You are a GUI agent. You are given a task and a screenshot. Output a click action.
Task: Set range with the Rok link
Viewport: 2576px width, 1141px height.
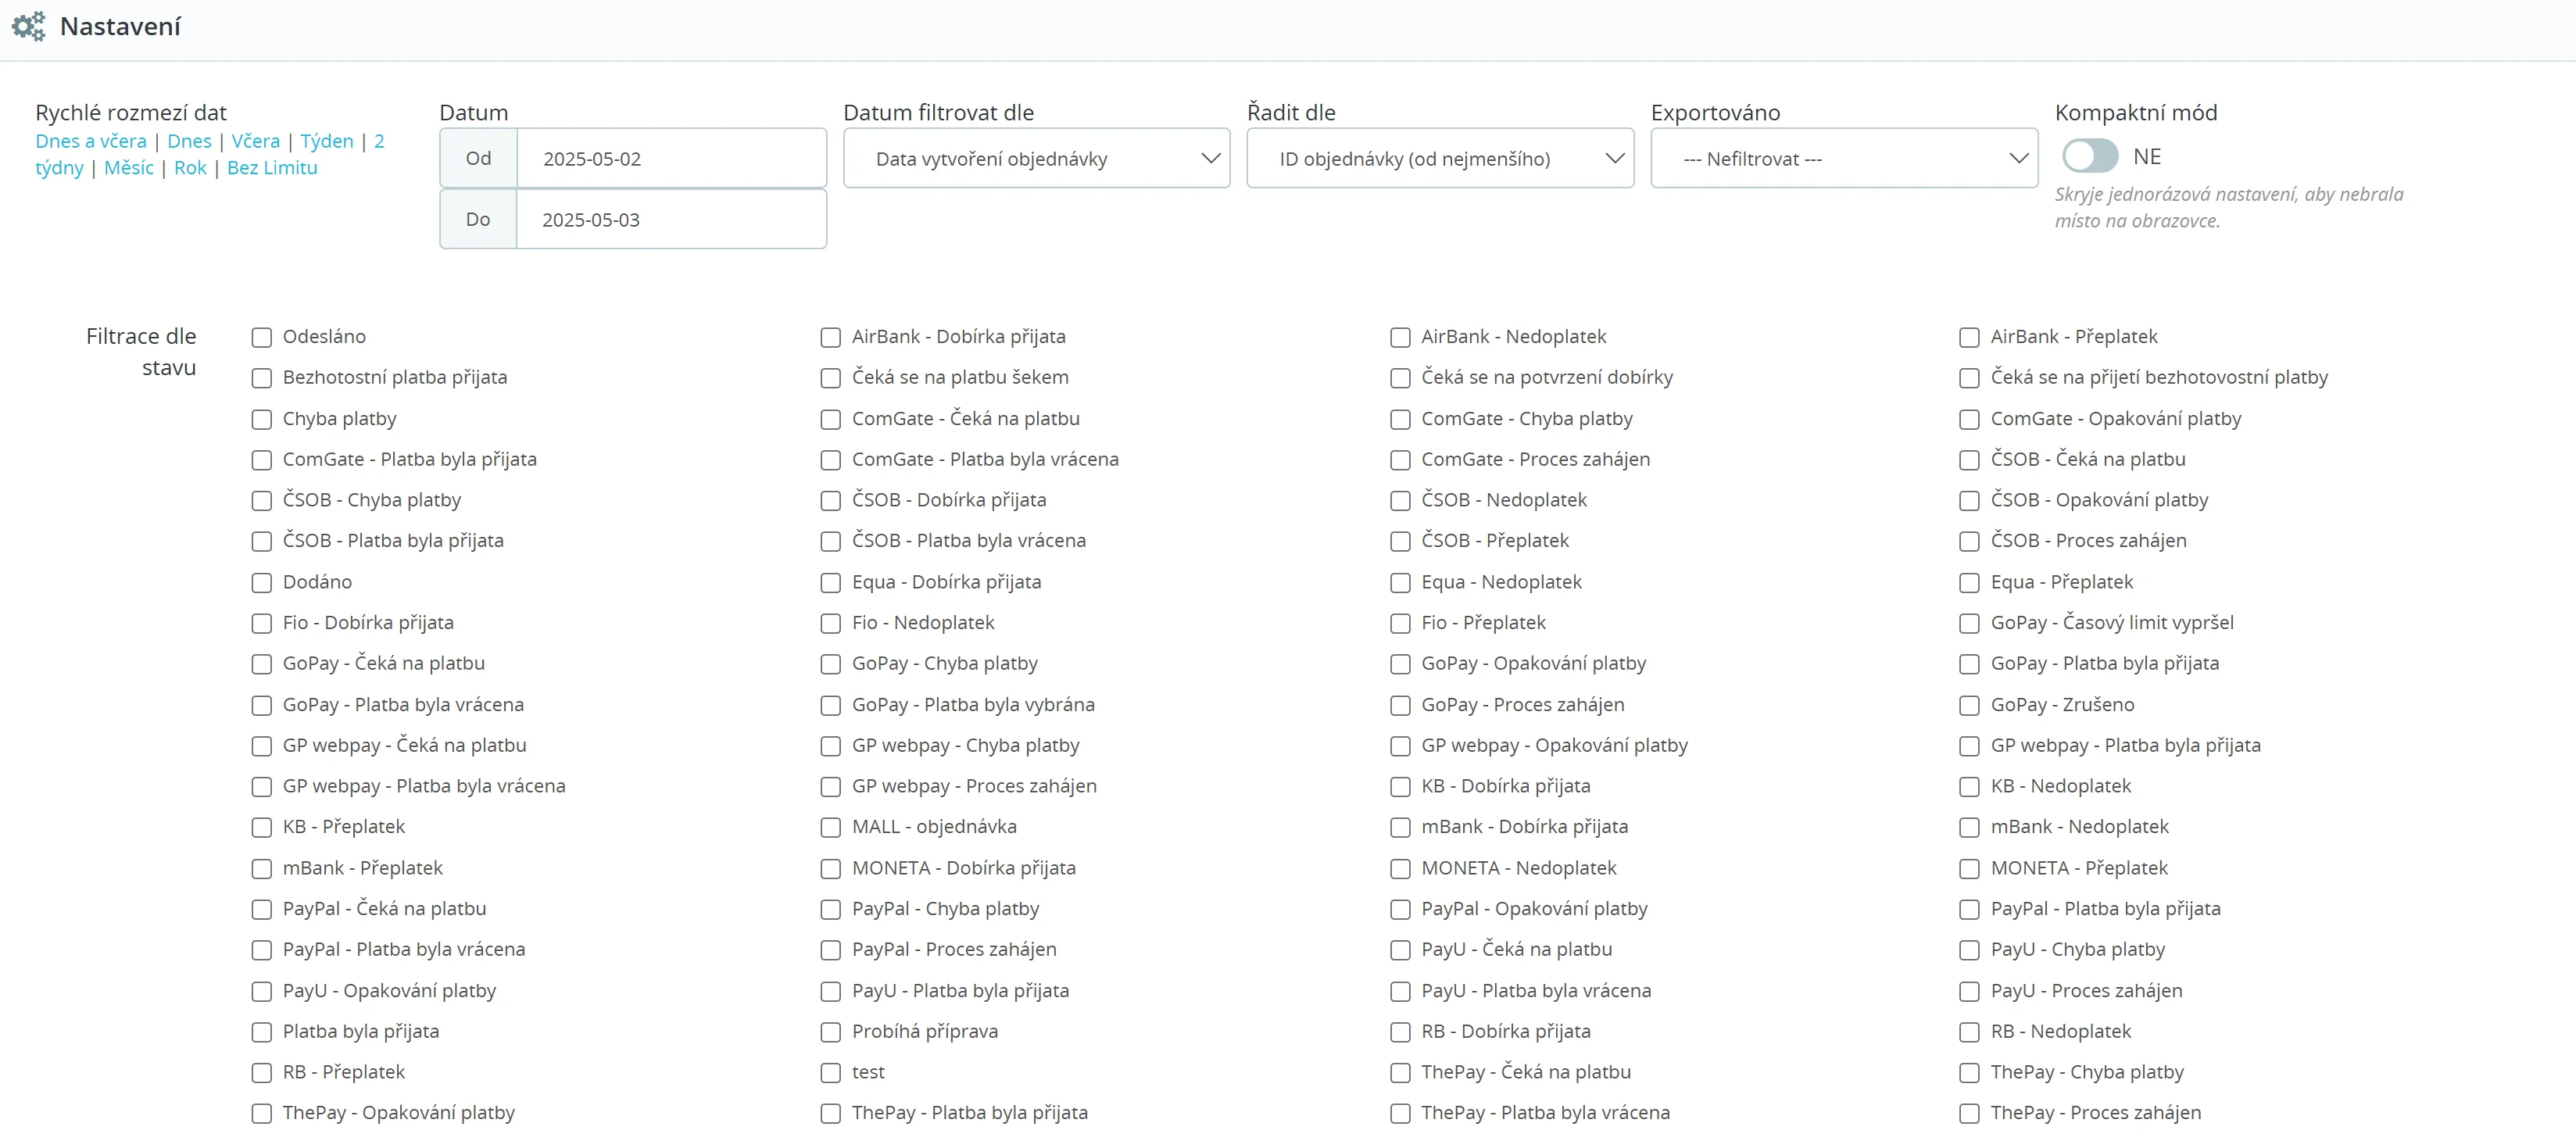click(x=190, y=168)
